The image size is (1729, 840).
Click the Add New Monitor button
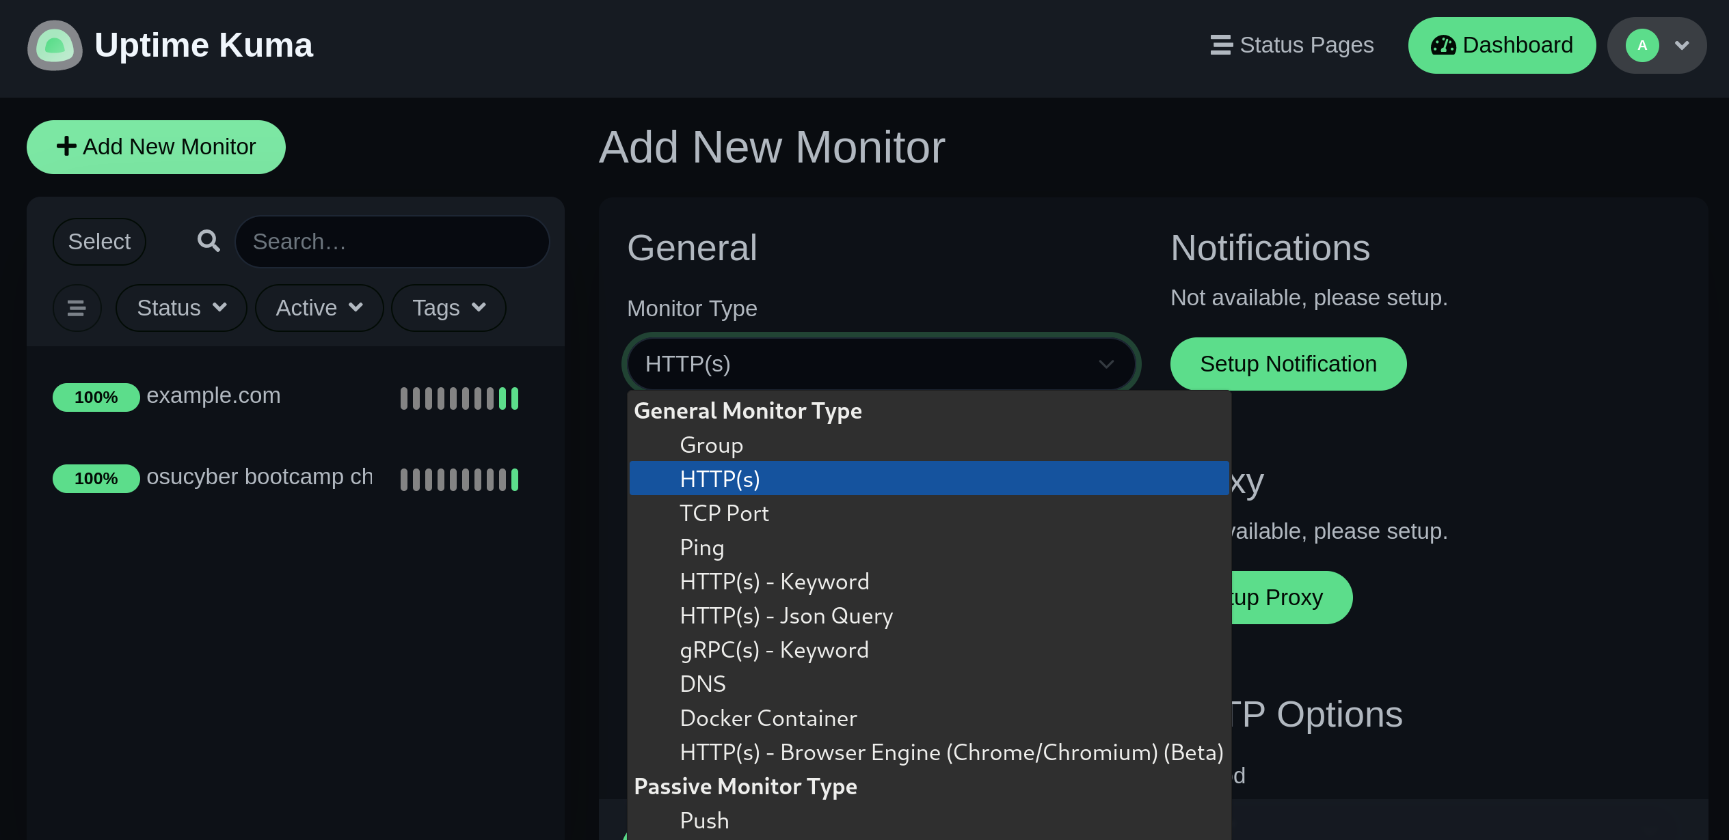pyautogui.click(x=156, y=147)
